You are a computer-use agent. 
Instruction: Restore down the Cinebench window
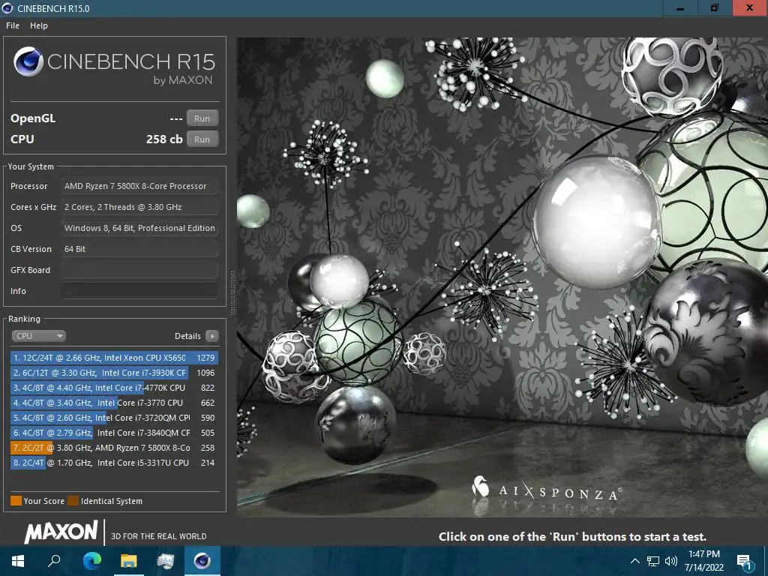(x=715, y=8)
